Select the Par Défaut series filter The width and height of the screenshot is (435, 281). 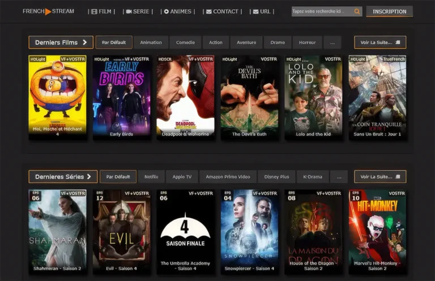coord(118,177)
